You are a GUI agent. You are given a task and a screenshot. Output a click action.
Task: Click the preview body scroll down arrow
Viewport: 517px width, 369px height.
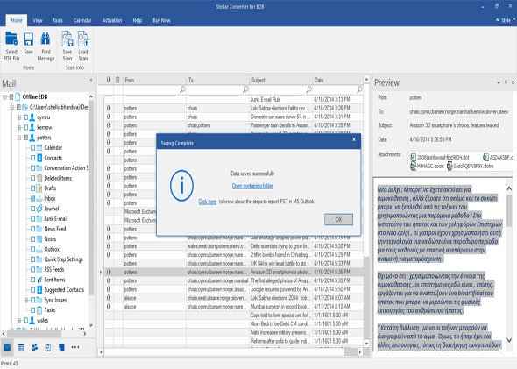(509, 340)
